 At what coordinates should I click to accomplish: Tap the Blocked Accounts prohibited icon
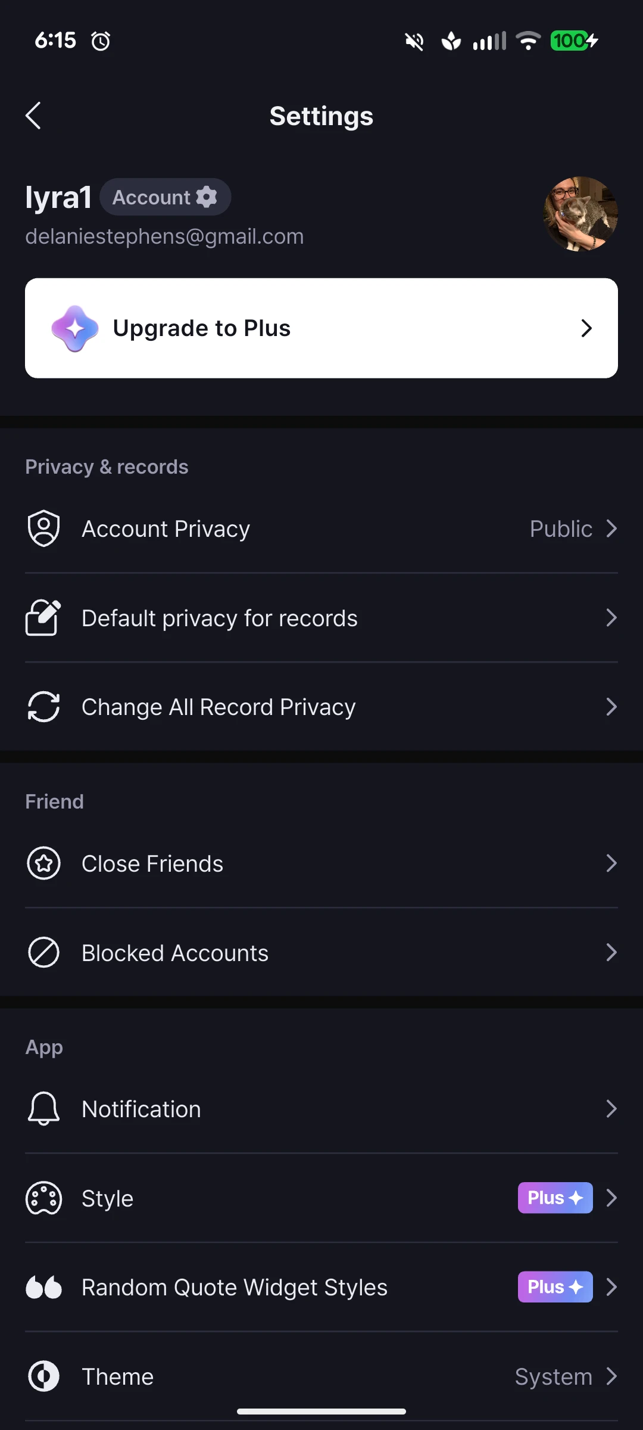pyautogui.click(x=43, y=952)
